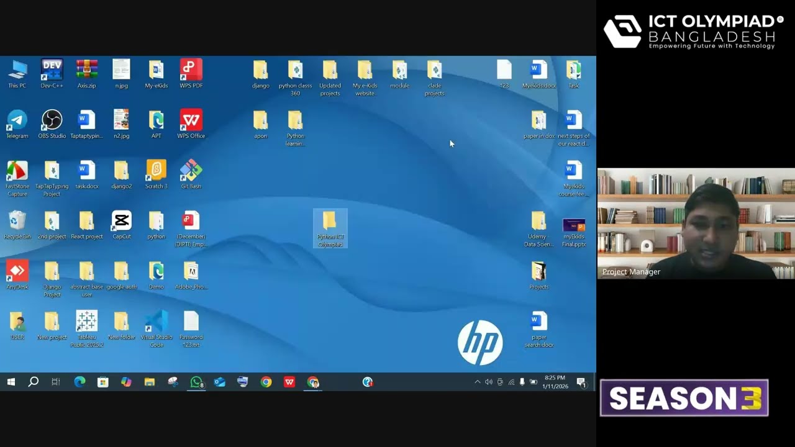The height and width of the screenshot is (447, 795).
Task: Select the Recycle Bin icon
Action: 17,225
